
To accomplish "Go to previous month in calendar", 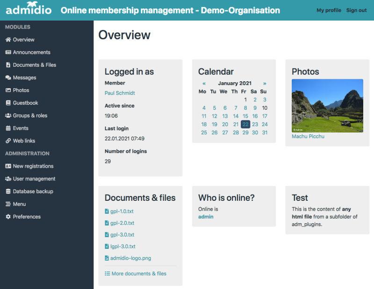I will tap(203, 83).
